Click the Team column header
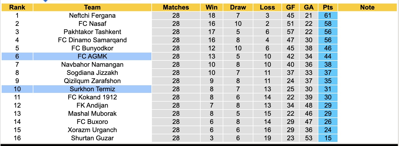This screenshot has height=146, width=399. coord(92,7)
